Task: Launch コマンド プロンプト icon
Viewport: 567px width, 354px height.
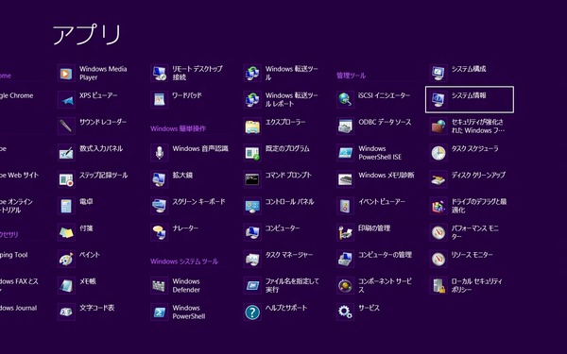Action: pos(252,179)
